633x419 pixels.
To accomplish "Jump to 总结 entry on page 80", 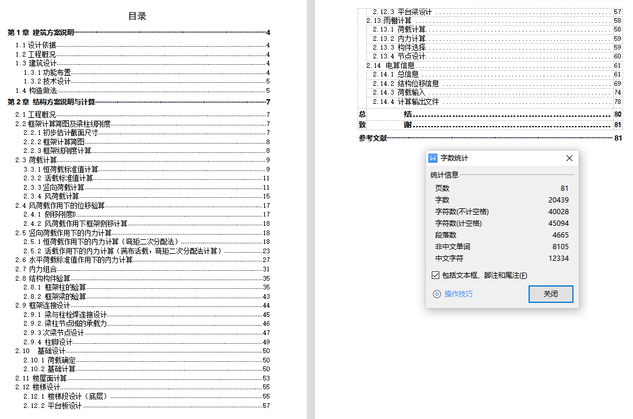I will point(490,114).
